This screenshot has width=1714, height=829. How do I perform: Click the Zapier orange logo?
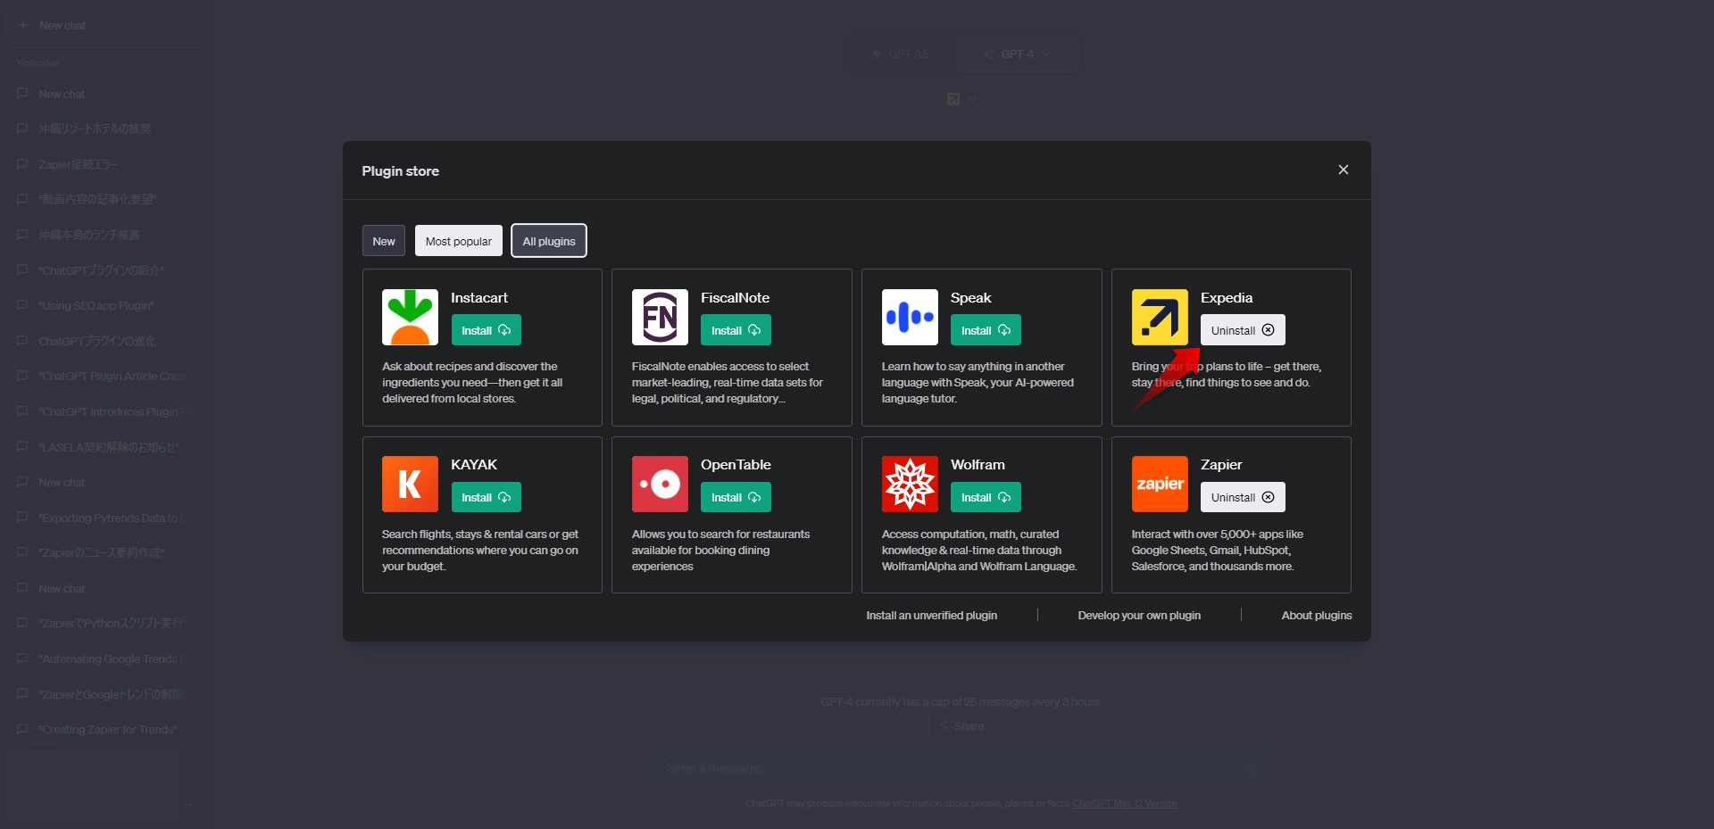click(x=1160, y=484)
